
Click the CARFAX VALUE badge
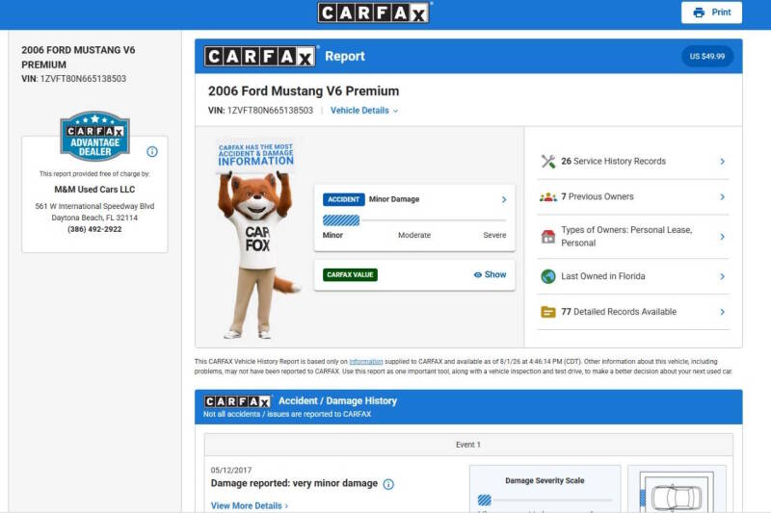pyautogui.click(x=350, y=275)
